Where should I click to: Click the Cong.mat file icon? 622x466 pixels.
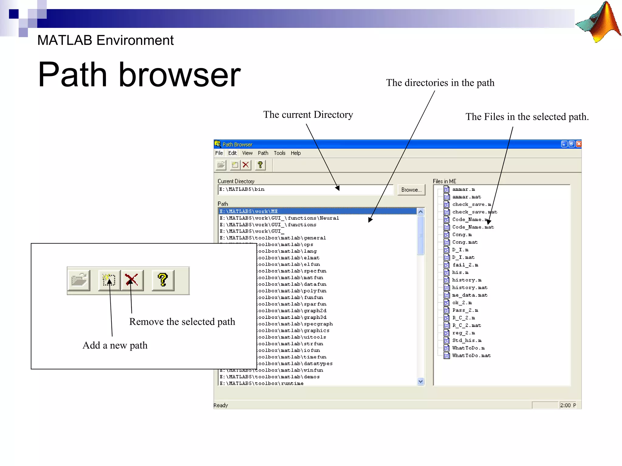click(x=446, y=242)
